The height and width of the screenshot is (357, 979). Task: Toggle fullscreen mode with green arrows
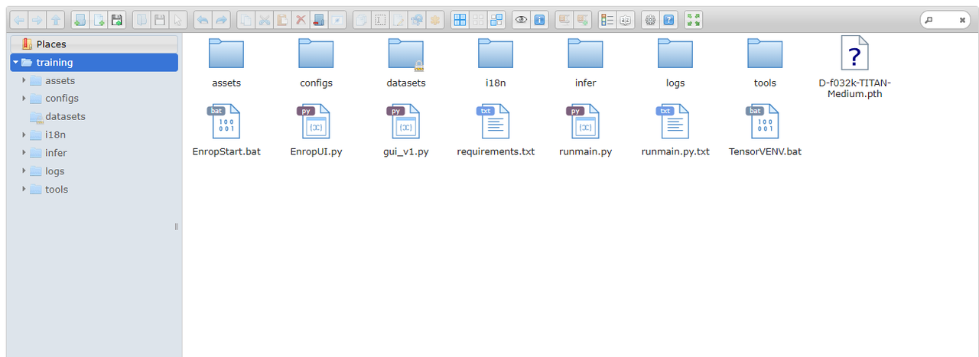pyautogui.click(x=693, y=20)
